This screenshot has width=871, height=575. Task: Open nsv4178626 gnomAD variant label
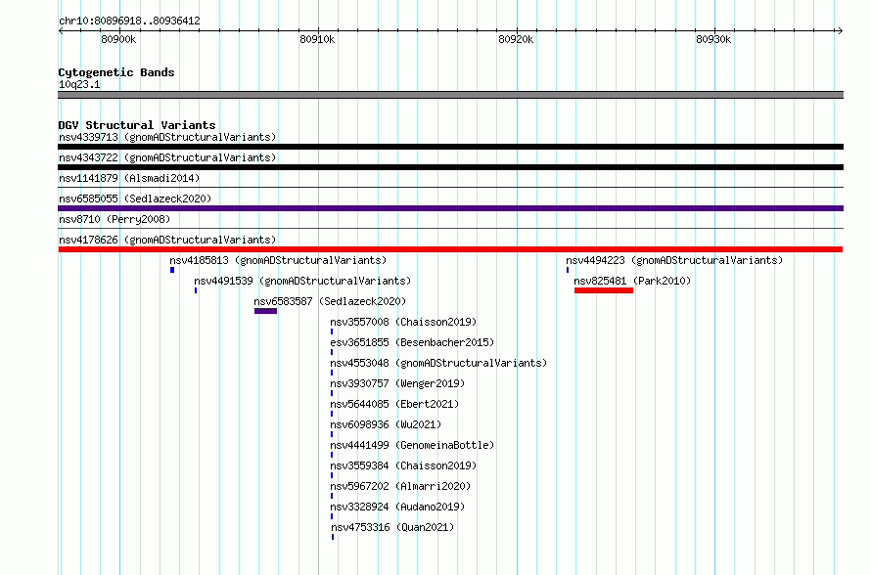click(167, 240)
